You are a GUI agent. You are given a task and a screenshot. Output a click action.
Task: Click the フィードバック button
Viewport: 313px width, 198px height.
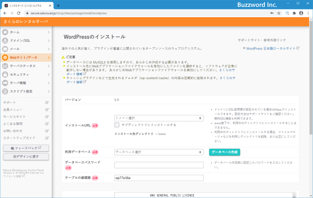click(26, 148)
